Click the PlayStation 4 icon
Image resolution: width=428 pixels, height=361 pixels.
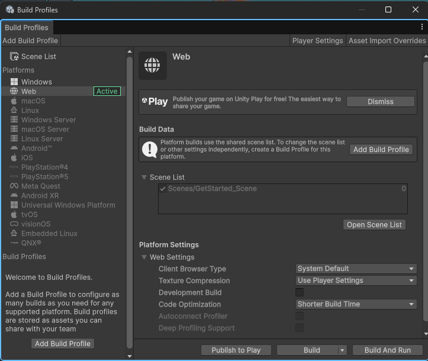(x=14, y=167)
